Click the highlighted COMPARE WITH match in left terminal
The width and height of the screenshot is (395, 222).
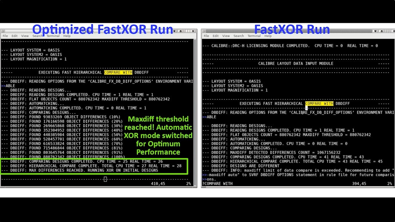(118, 72)
